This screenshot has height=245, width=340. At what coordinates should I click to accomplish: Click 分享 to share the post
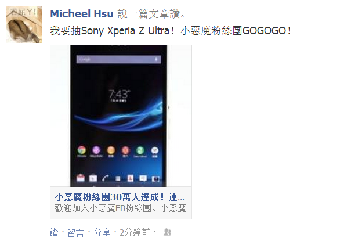coord(102,232)
